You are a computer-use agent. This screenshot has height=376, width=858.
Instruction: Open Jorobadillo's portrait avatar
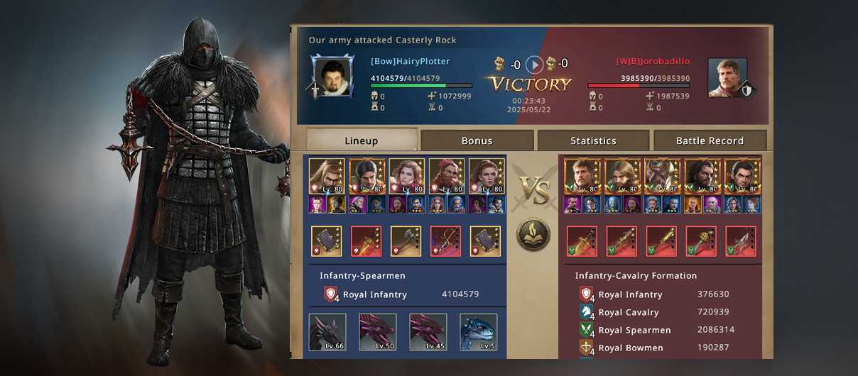pyautogui.click(x=727, y=77)
